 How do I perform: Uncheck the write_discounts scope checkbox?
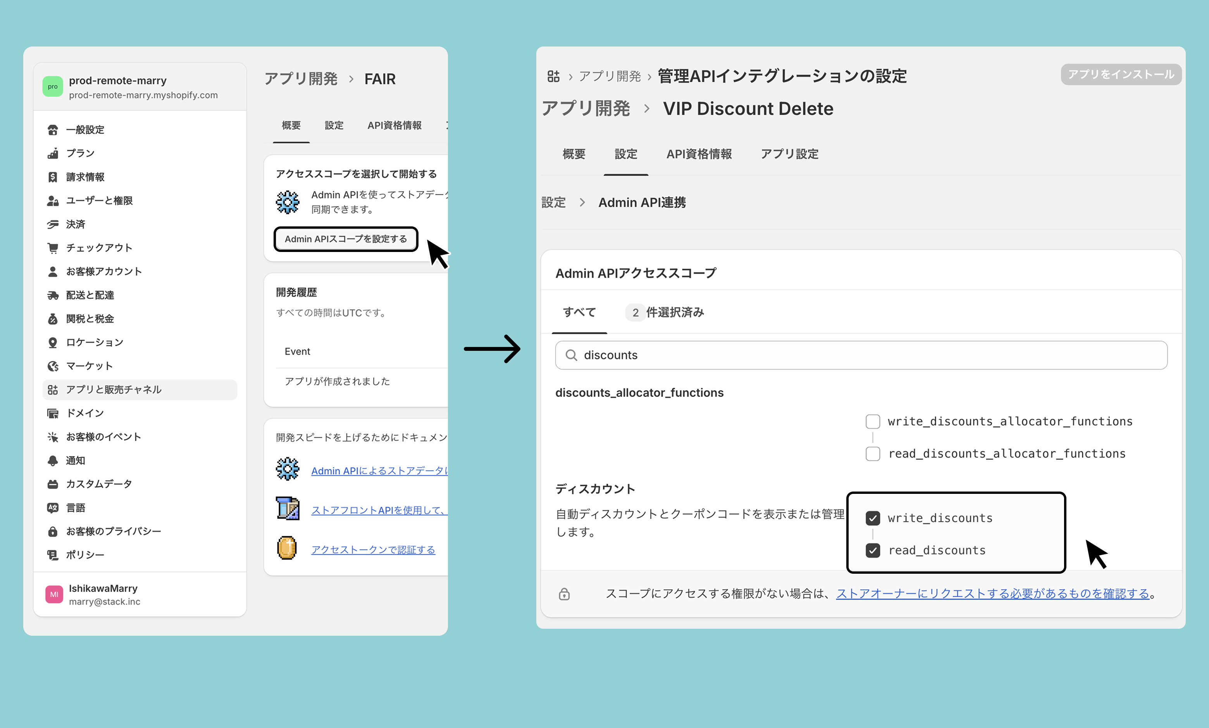click(873, 518)
